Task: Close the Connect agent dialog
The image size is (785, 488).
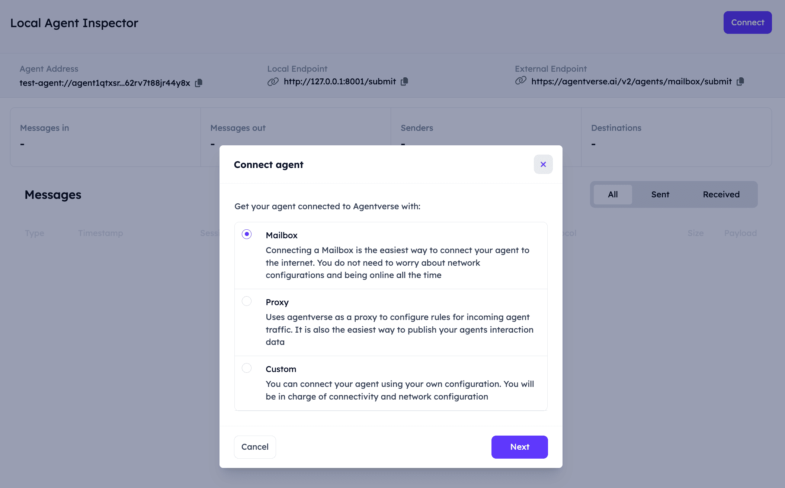Action: (543, 164)
